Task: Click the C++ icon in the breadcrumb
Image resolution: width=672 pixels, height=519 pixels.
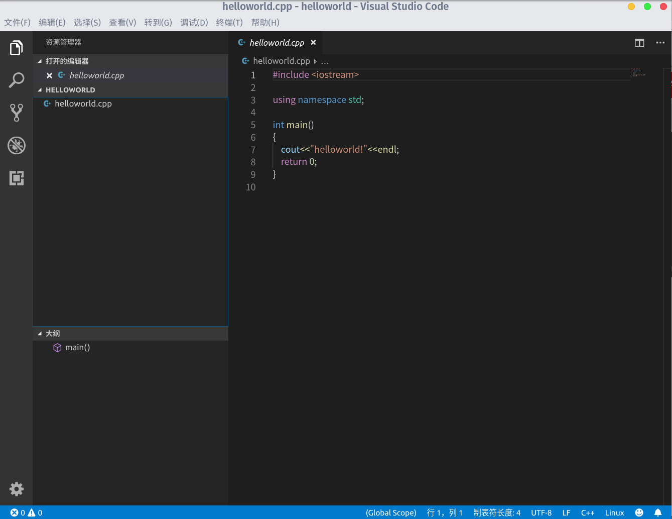Action: [245, 61]
